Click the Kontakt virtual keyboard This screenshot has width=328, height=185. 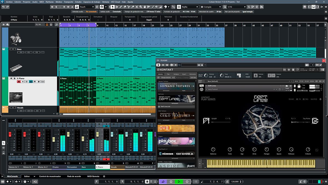point(261,163)
